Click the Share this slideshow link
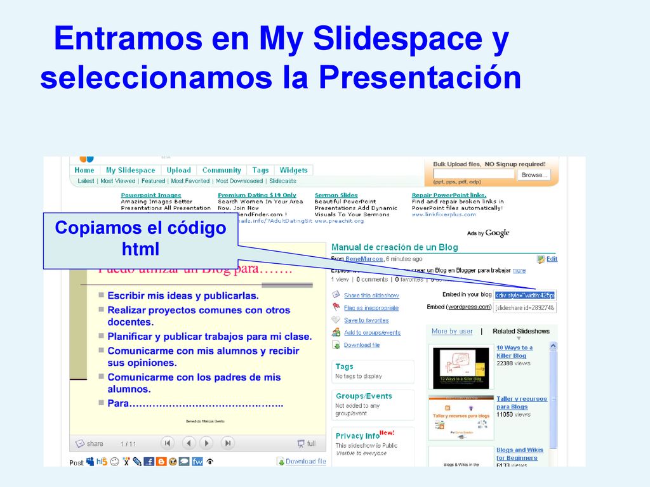 [x=371, y=295]
